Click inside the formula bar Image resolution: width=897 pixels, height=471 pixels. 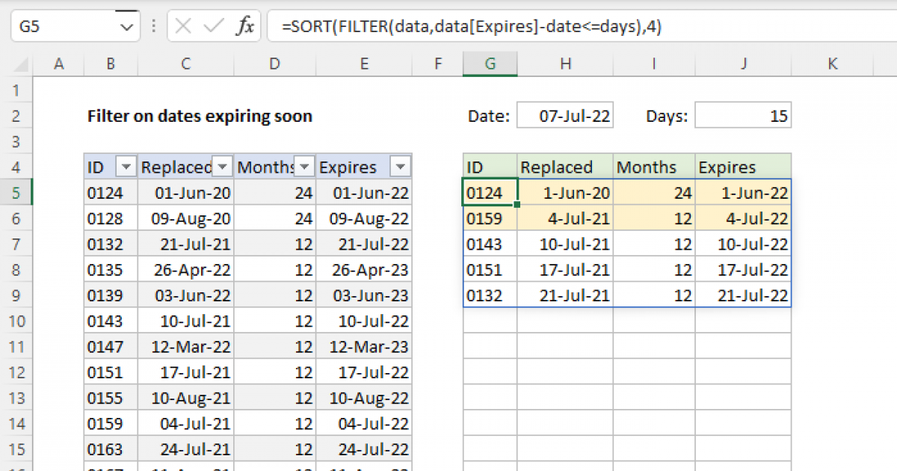coord(449,25)
